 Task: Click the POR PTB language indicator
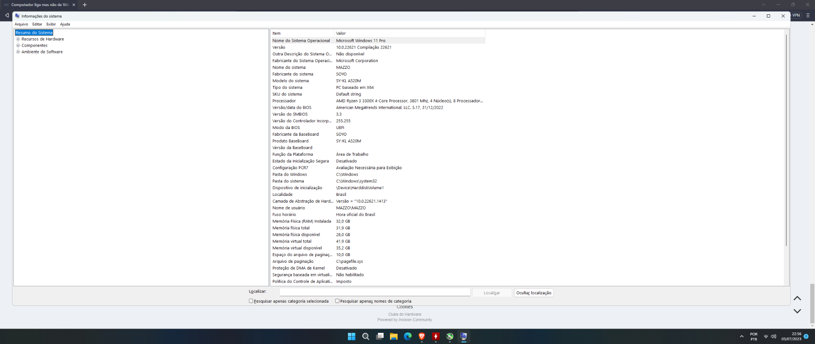pos(754,336)
